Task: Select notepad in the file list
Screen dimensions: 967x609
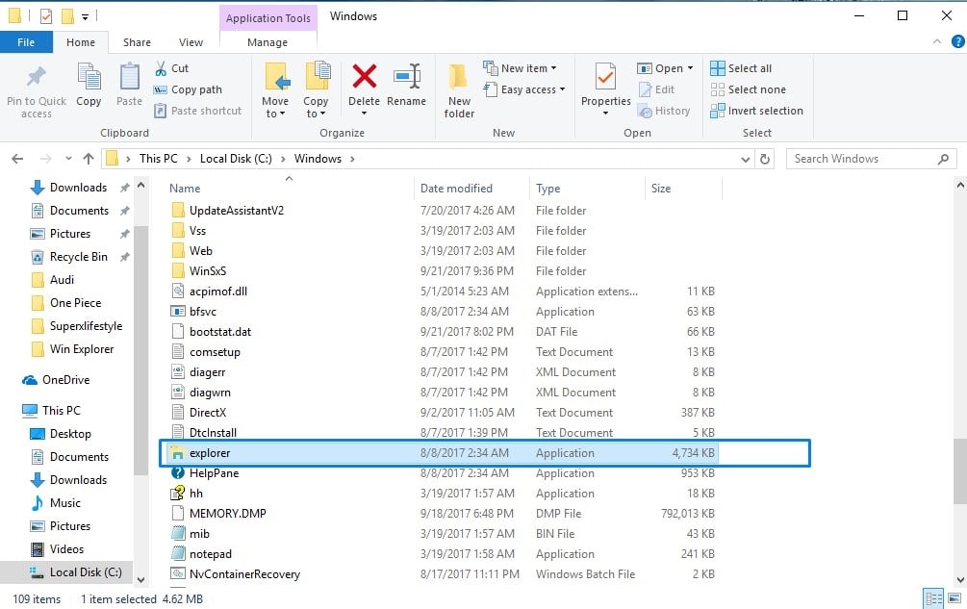Action: [211, 554]
